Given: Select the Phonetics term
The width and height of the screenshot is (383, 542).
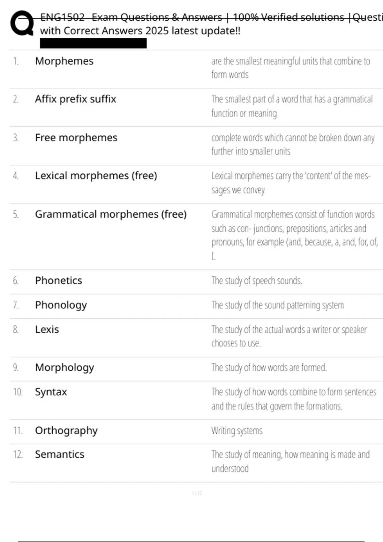Looking at the screenshot, I should coord(58,280).
